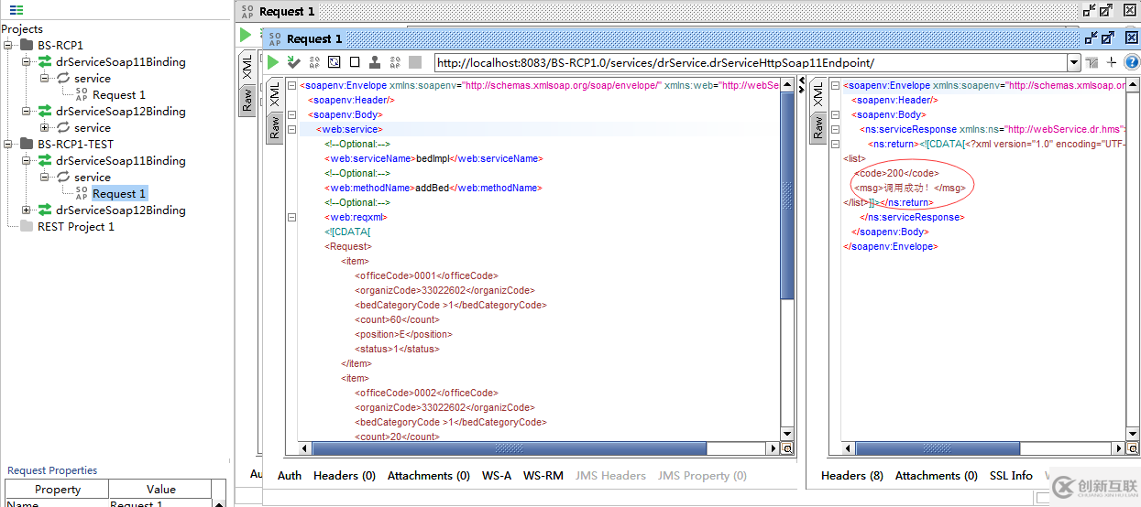The image size is (1141, 507).
Task: Click the request editor horizontal scrollbar
Action: 509,448
